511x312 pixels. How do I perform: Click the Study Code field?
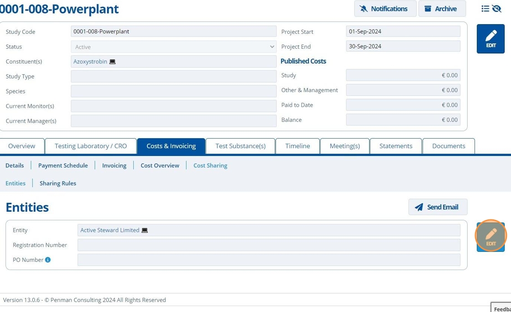coord(174,31)
